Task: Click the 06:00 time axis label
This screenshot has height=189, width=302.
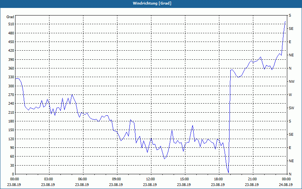Action: point(82,179)
